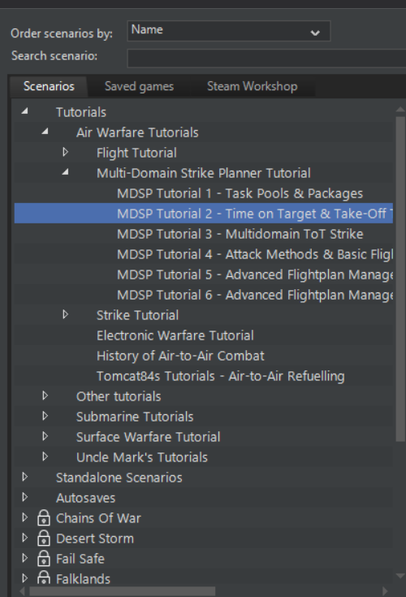Click the Tutorials root label
406x597 pixels.
coord(81,112)
